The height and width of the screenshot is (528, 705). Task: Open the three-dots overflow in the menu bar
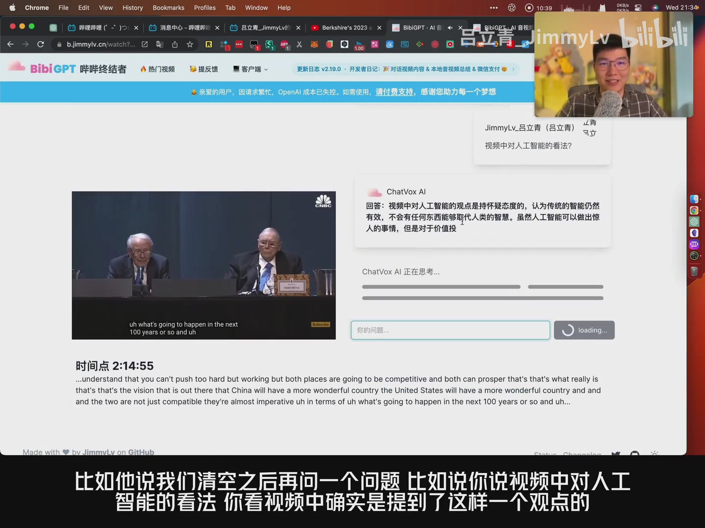tap(493, 8)
